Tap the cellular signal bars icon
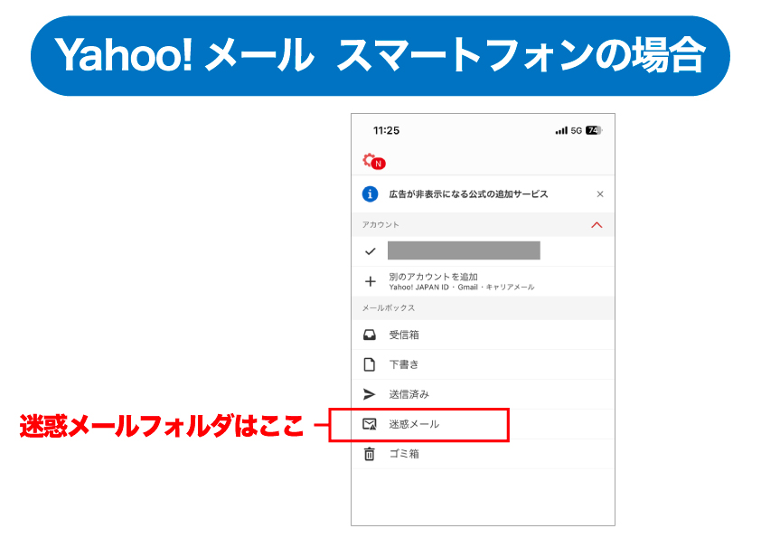This screenshot has height=538, width=761. coord(561,130)
